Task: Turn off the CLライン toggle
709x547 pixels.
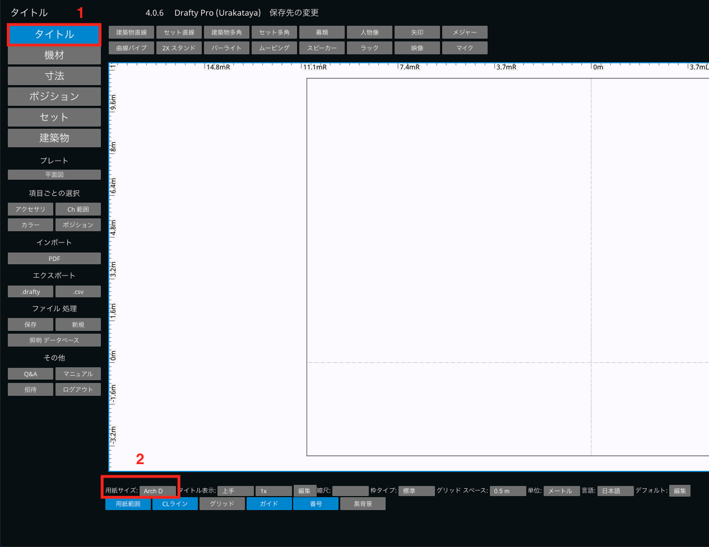Action: point(175,504)
